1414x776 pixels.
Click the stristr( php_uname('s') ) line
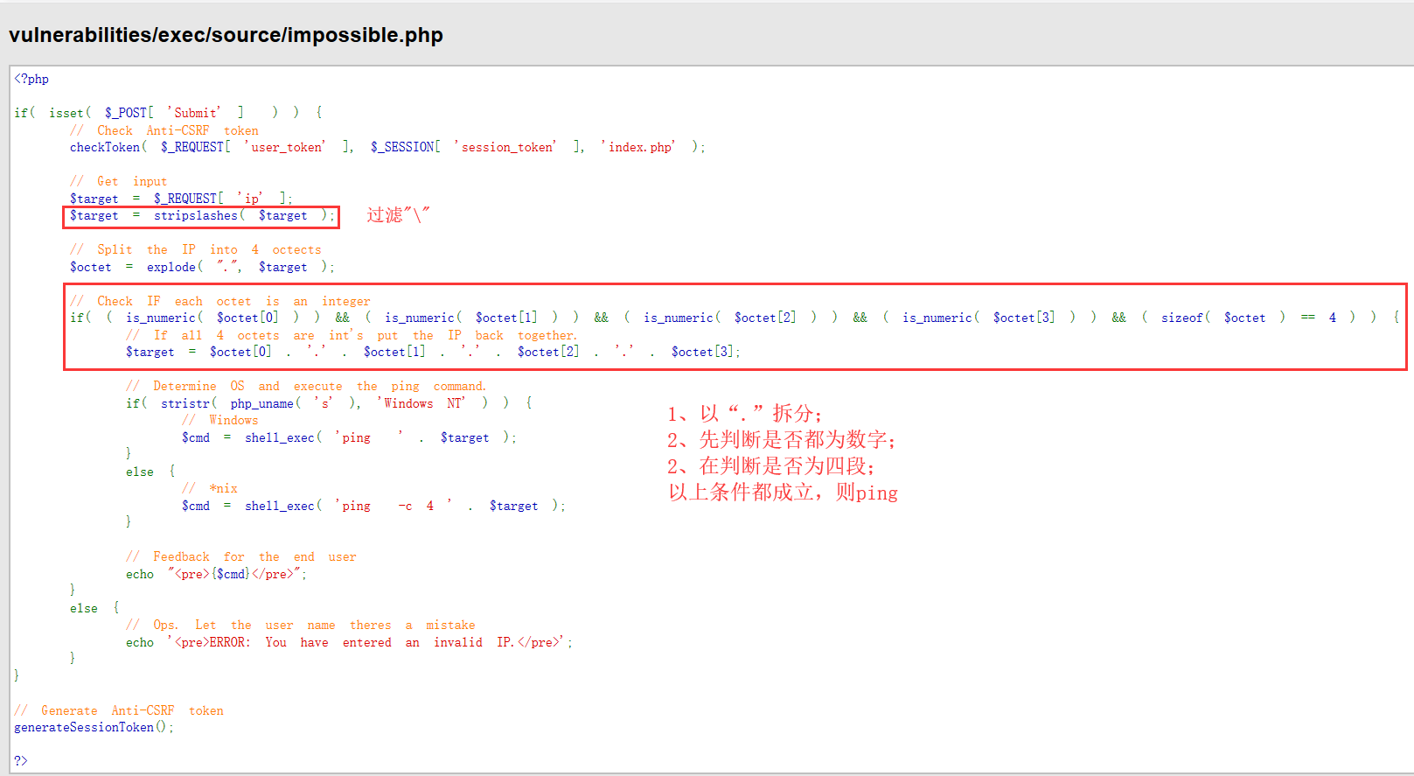click(329, 403)
